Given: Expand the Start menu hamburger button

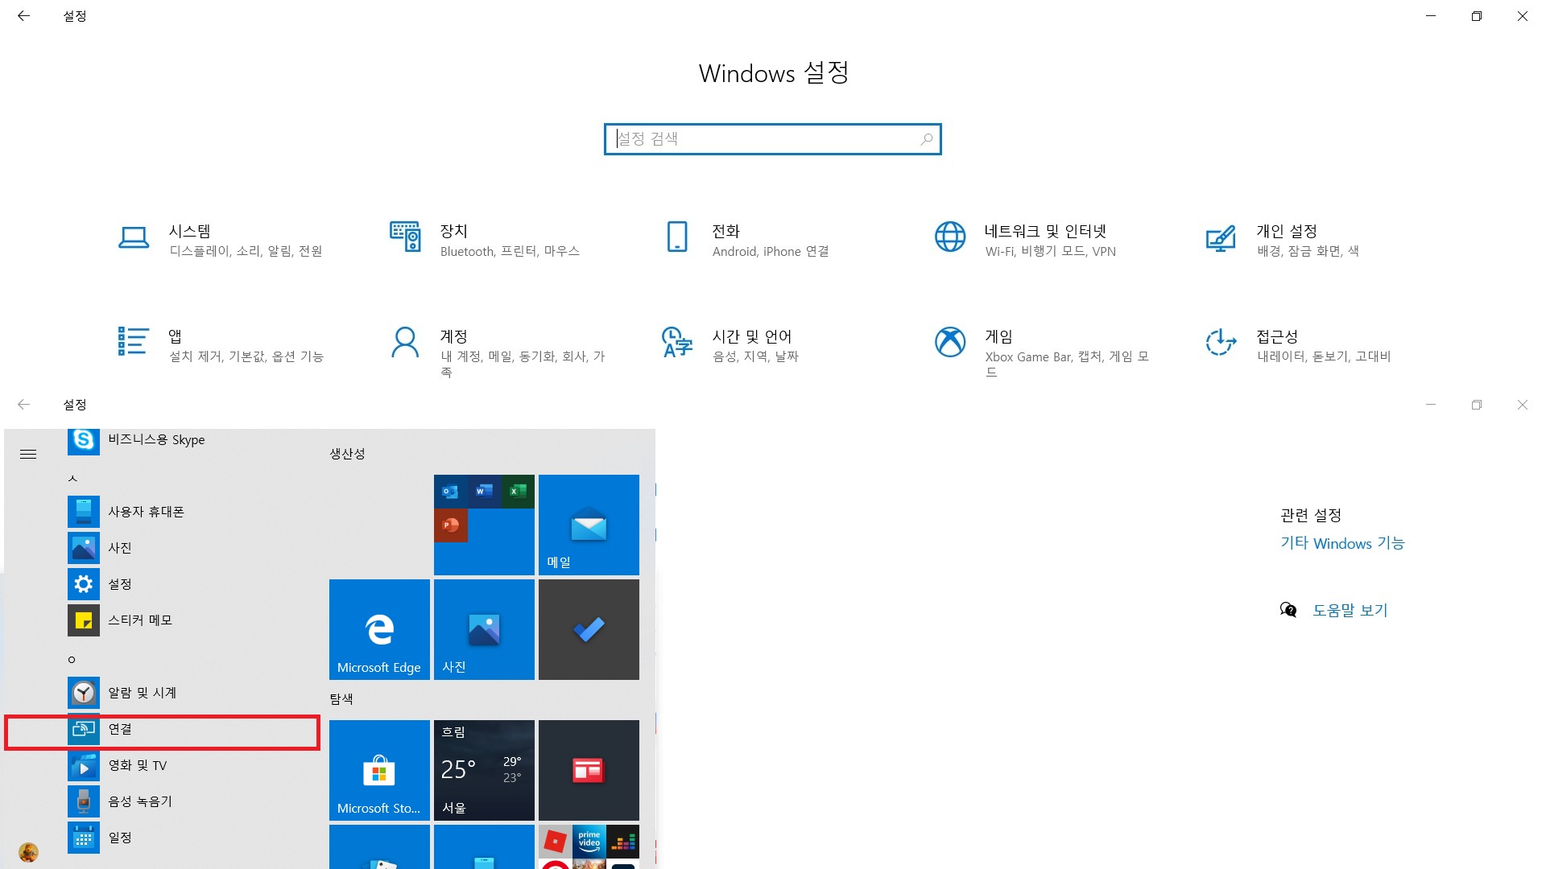Looking at the screenshot, I should pos(28,455).
